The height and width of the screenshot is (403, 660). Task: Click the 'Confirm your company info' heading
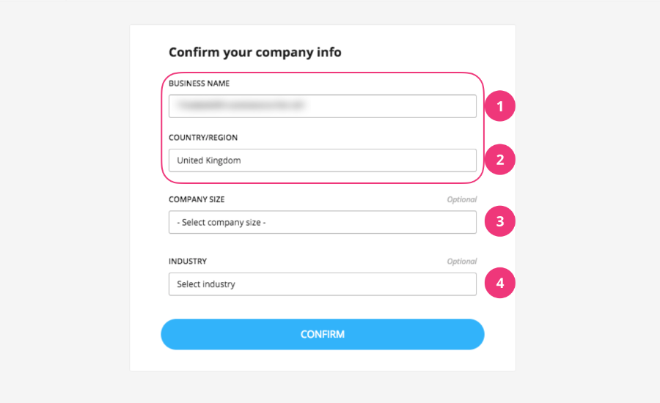click(255, 53)
